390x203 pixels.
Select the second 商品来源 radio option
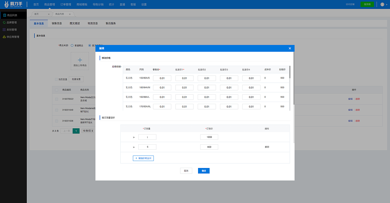[90, 45]
